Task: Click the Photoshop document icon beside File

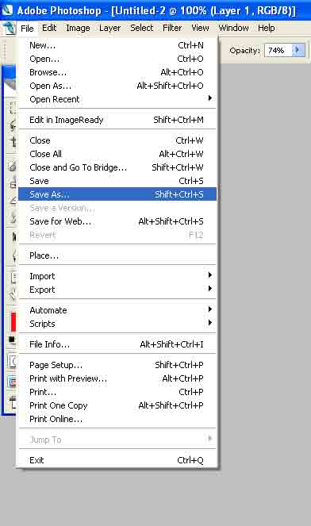Action: coord(10,29)
